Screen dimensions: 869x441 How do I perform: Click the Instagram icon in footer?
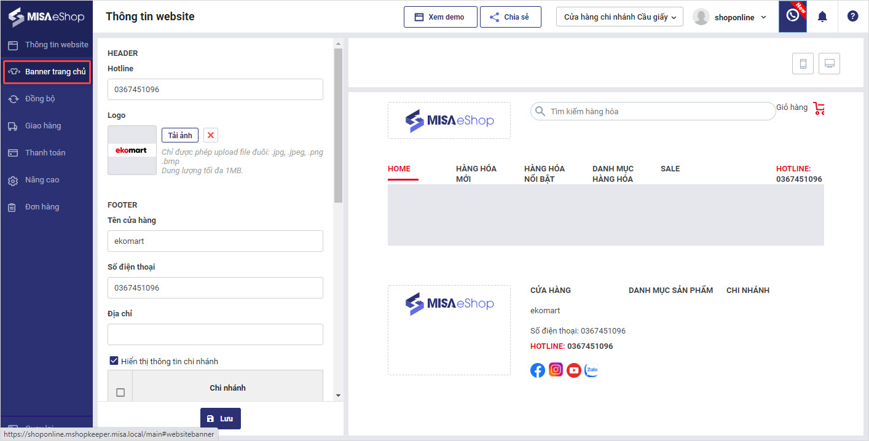point(556,370)
